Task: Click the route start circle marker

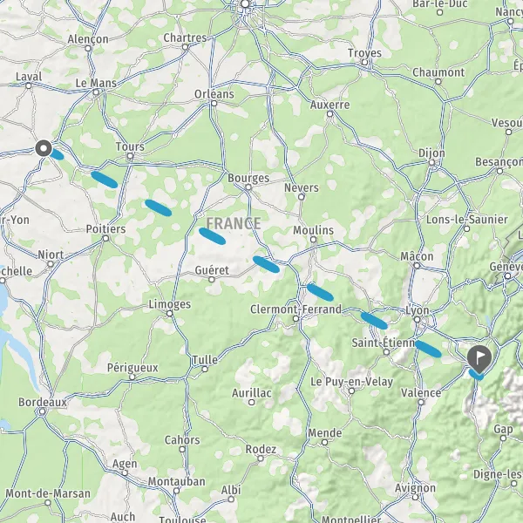Action: (44, 148)
